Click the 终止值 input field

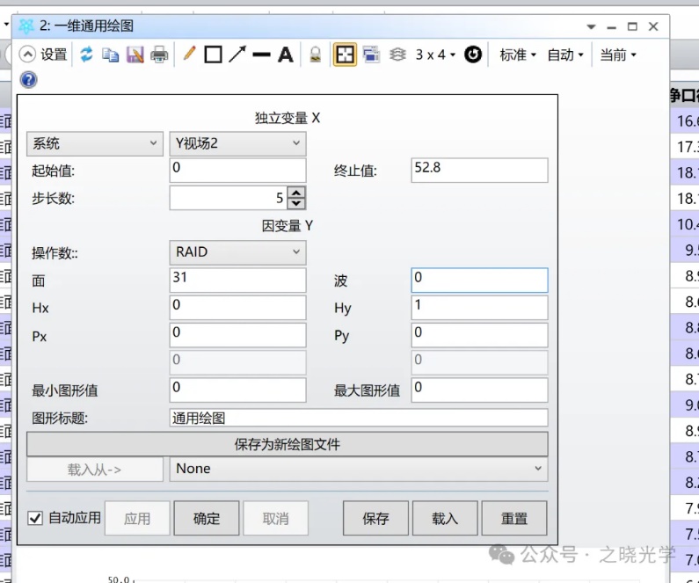[479, 170]
